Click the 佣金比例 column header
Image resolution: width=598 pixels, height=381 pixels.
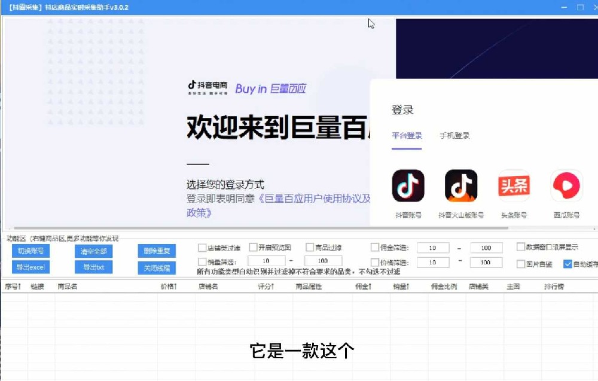coord(444,286)
